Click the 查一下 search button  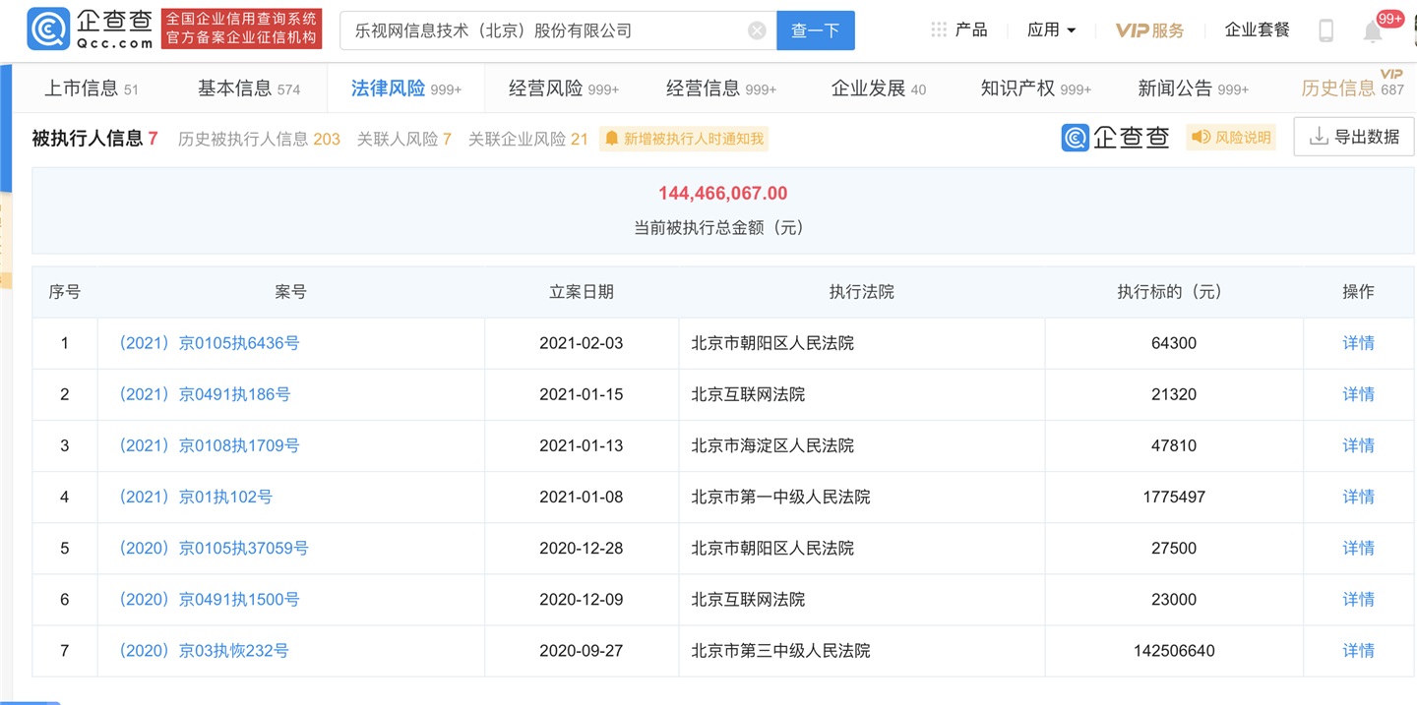[815, 30]
